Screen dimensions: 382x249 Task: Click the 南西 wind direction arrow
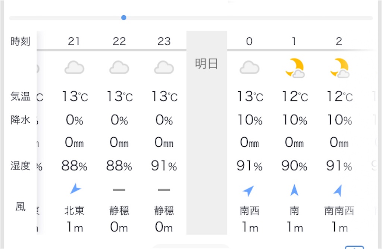[x=248, y=191]
